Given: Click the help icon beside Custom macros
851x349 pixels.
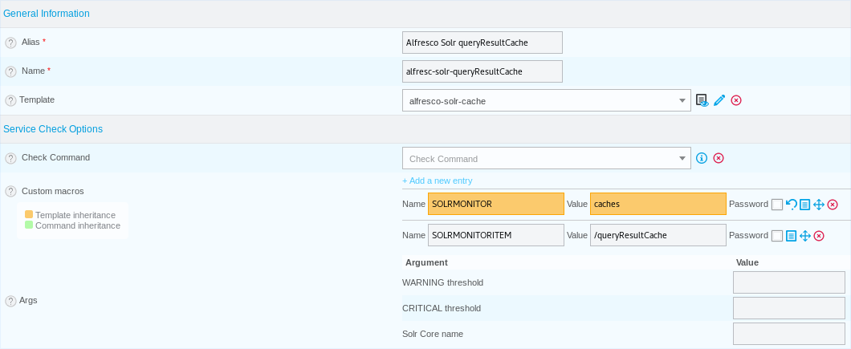Looking at the screenshot, I should 11,192.
